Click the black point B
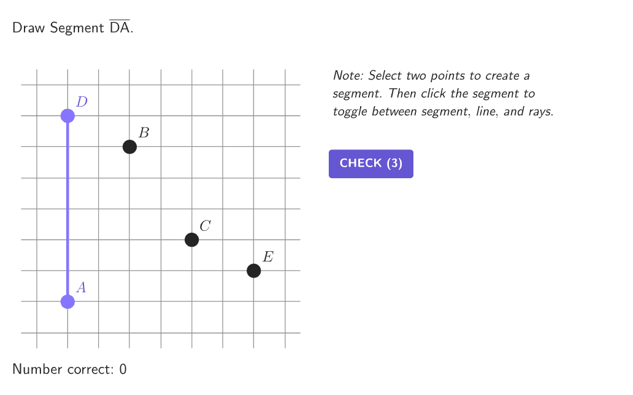633x395 pixels. tap(129, 147)
